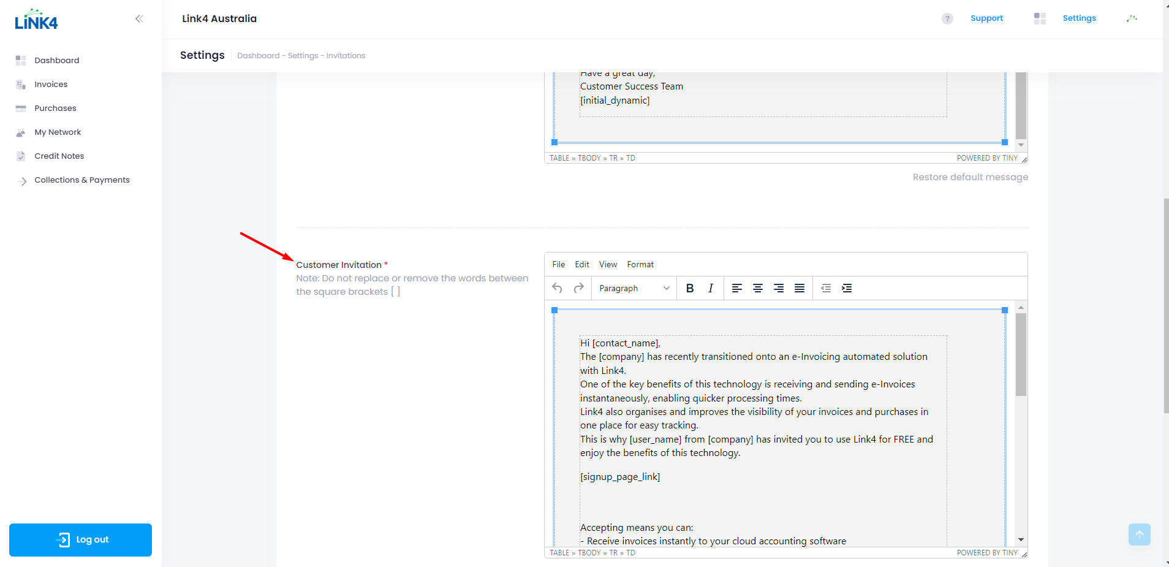
Task: Click the lower editor's vertical scrollbar thumb
Action: coord(1021,354)
